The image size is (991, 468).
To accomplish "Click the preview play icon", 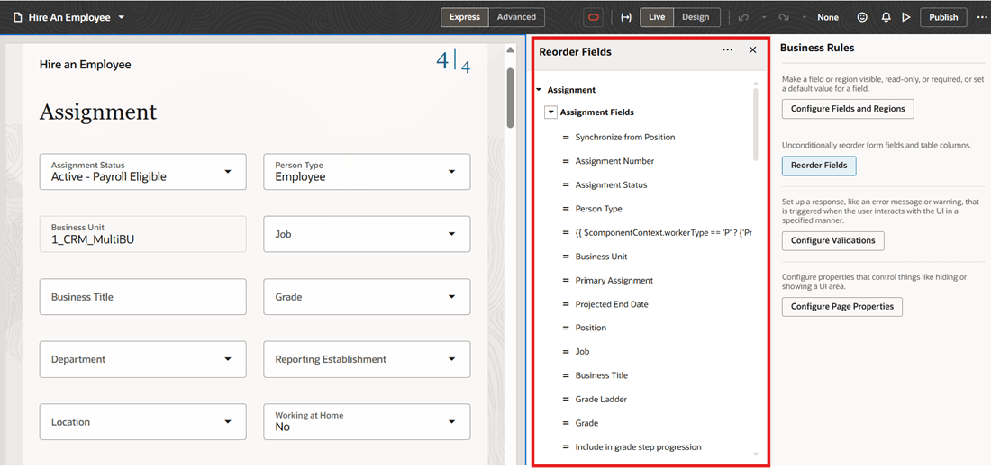I will pos(906,17).
